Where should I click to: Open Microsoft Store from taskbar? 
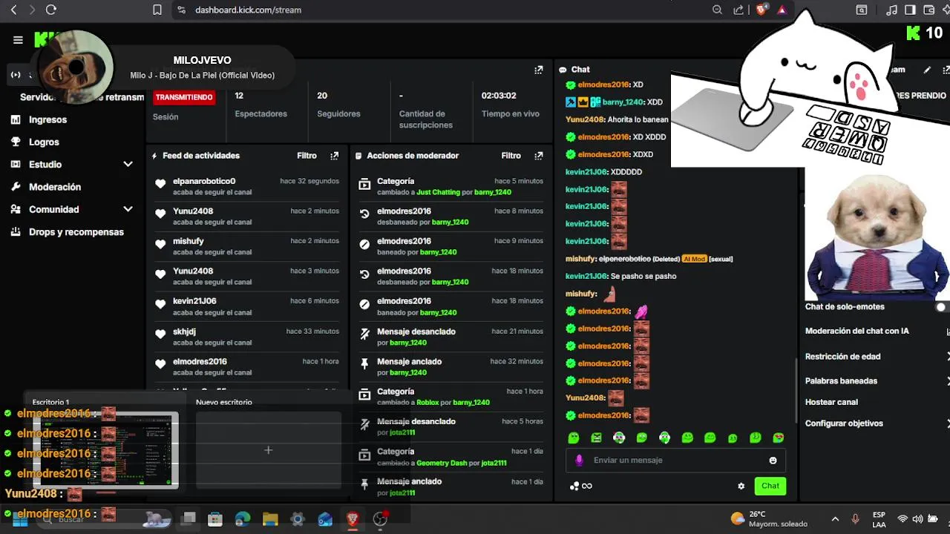215,519
